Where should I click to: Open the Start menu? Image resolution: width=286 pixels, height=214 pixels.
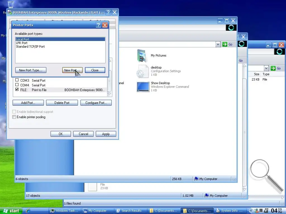[11, 211]
